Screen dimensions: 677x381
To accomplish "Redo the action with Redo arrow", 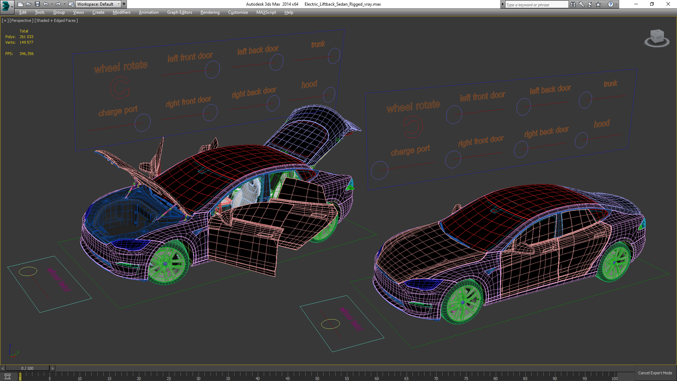I will coord(58,4).
